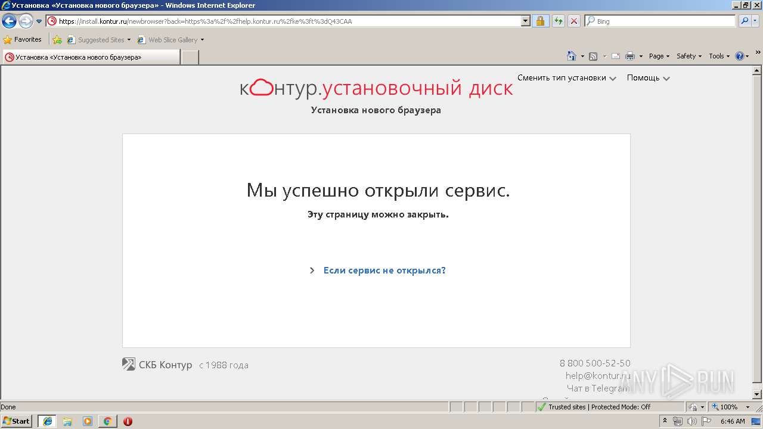
Task: Click the install.kontur.ru address bar
Action: coord(283,21)
